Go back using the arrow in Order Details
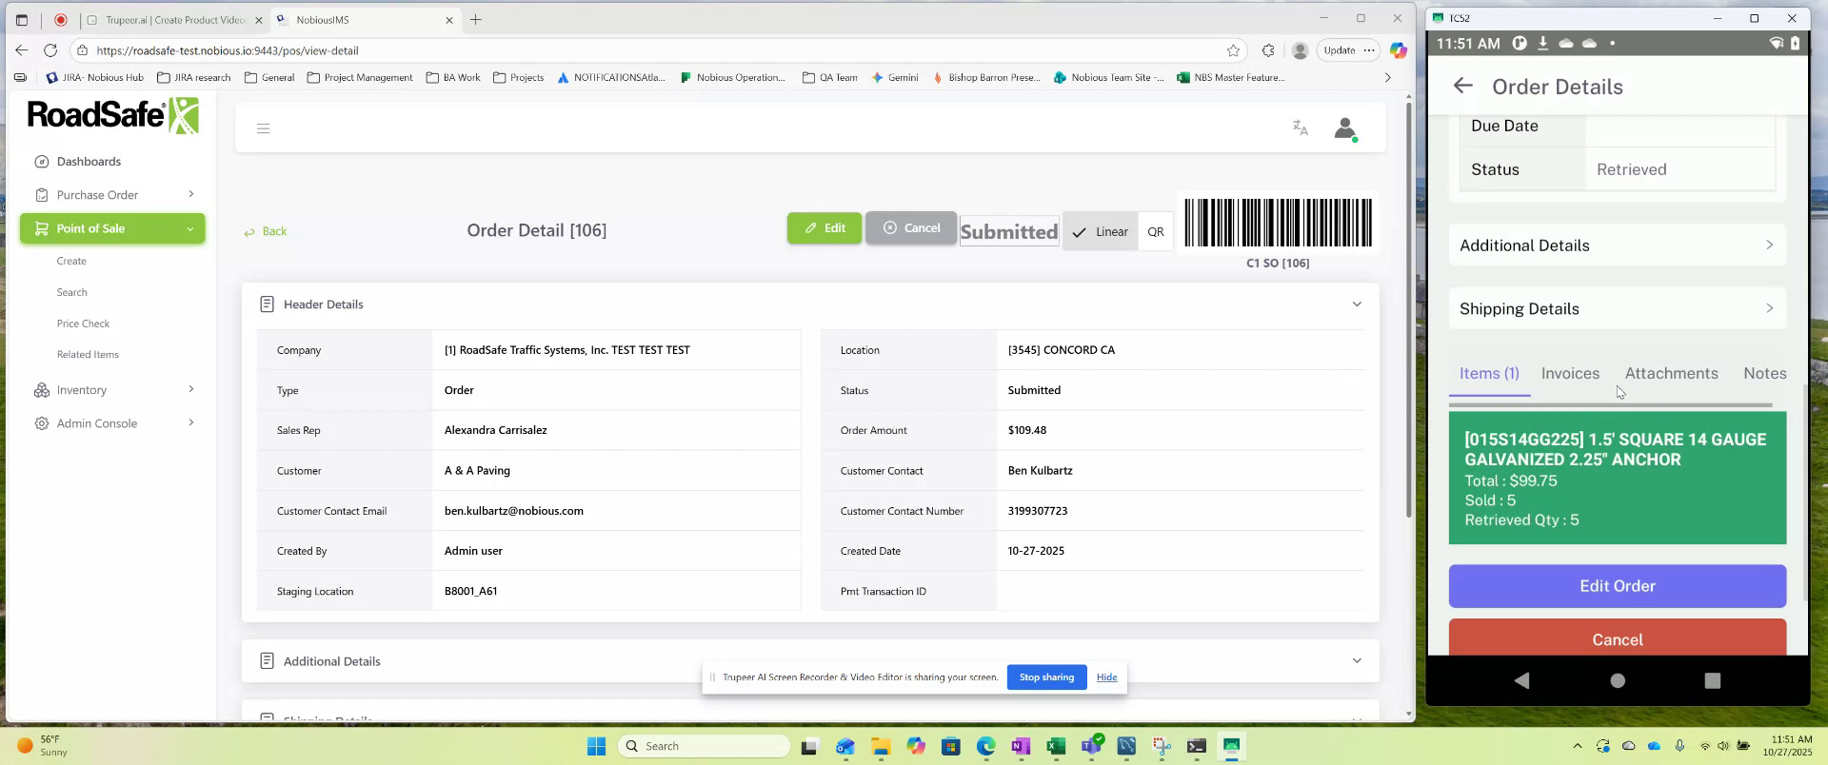This screenshot has height=765, width=1828. (1463, 86)
